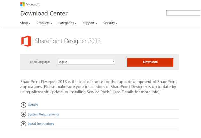Expand the Install Instructions section
The height and width of the screenshot is (138, 201).
(41, 124)
